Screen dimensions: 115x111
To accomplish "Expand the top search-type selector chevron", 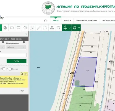I will [26, 34].
